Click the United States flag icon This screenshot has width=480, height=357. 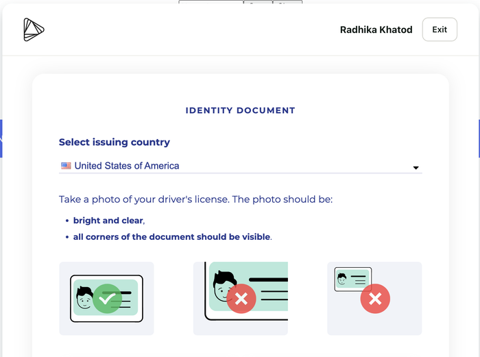click(66, 166)
